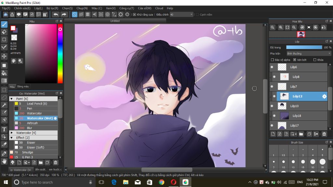Select the Magic Wand tool

(x=4, y=105)
